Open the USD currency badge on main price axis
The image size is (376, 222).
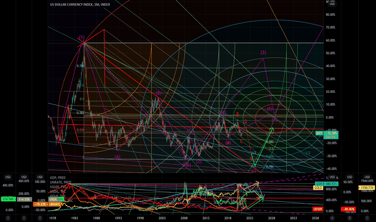tap(332, 4)
